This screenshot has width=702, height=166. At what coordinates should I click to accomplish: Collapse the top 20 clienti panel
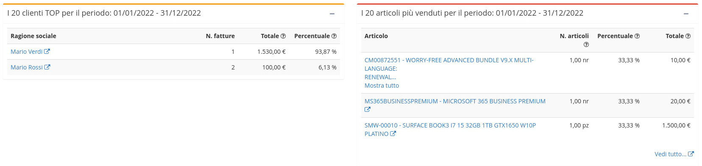pyautogui.click(x=332, y=14)
